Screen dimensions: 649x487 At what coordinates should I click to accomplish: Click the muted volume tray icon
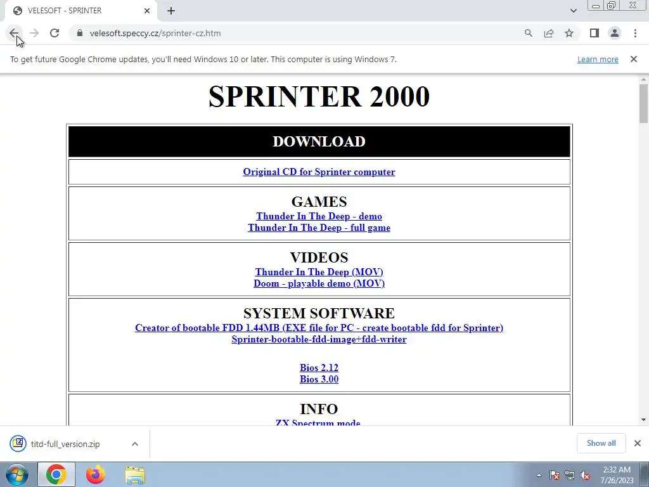pos(585,475)
